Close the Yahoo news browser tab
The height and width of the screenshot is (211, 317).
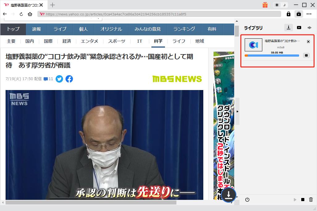(x=41, y=5)
